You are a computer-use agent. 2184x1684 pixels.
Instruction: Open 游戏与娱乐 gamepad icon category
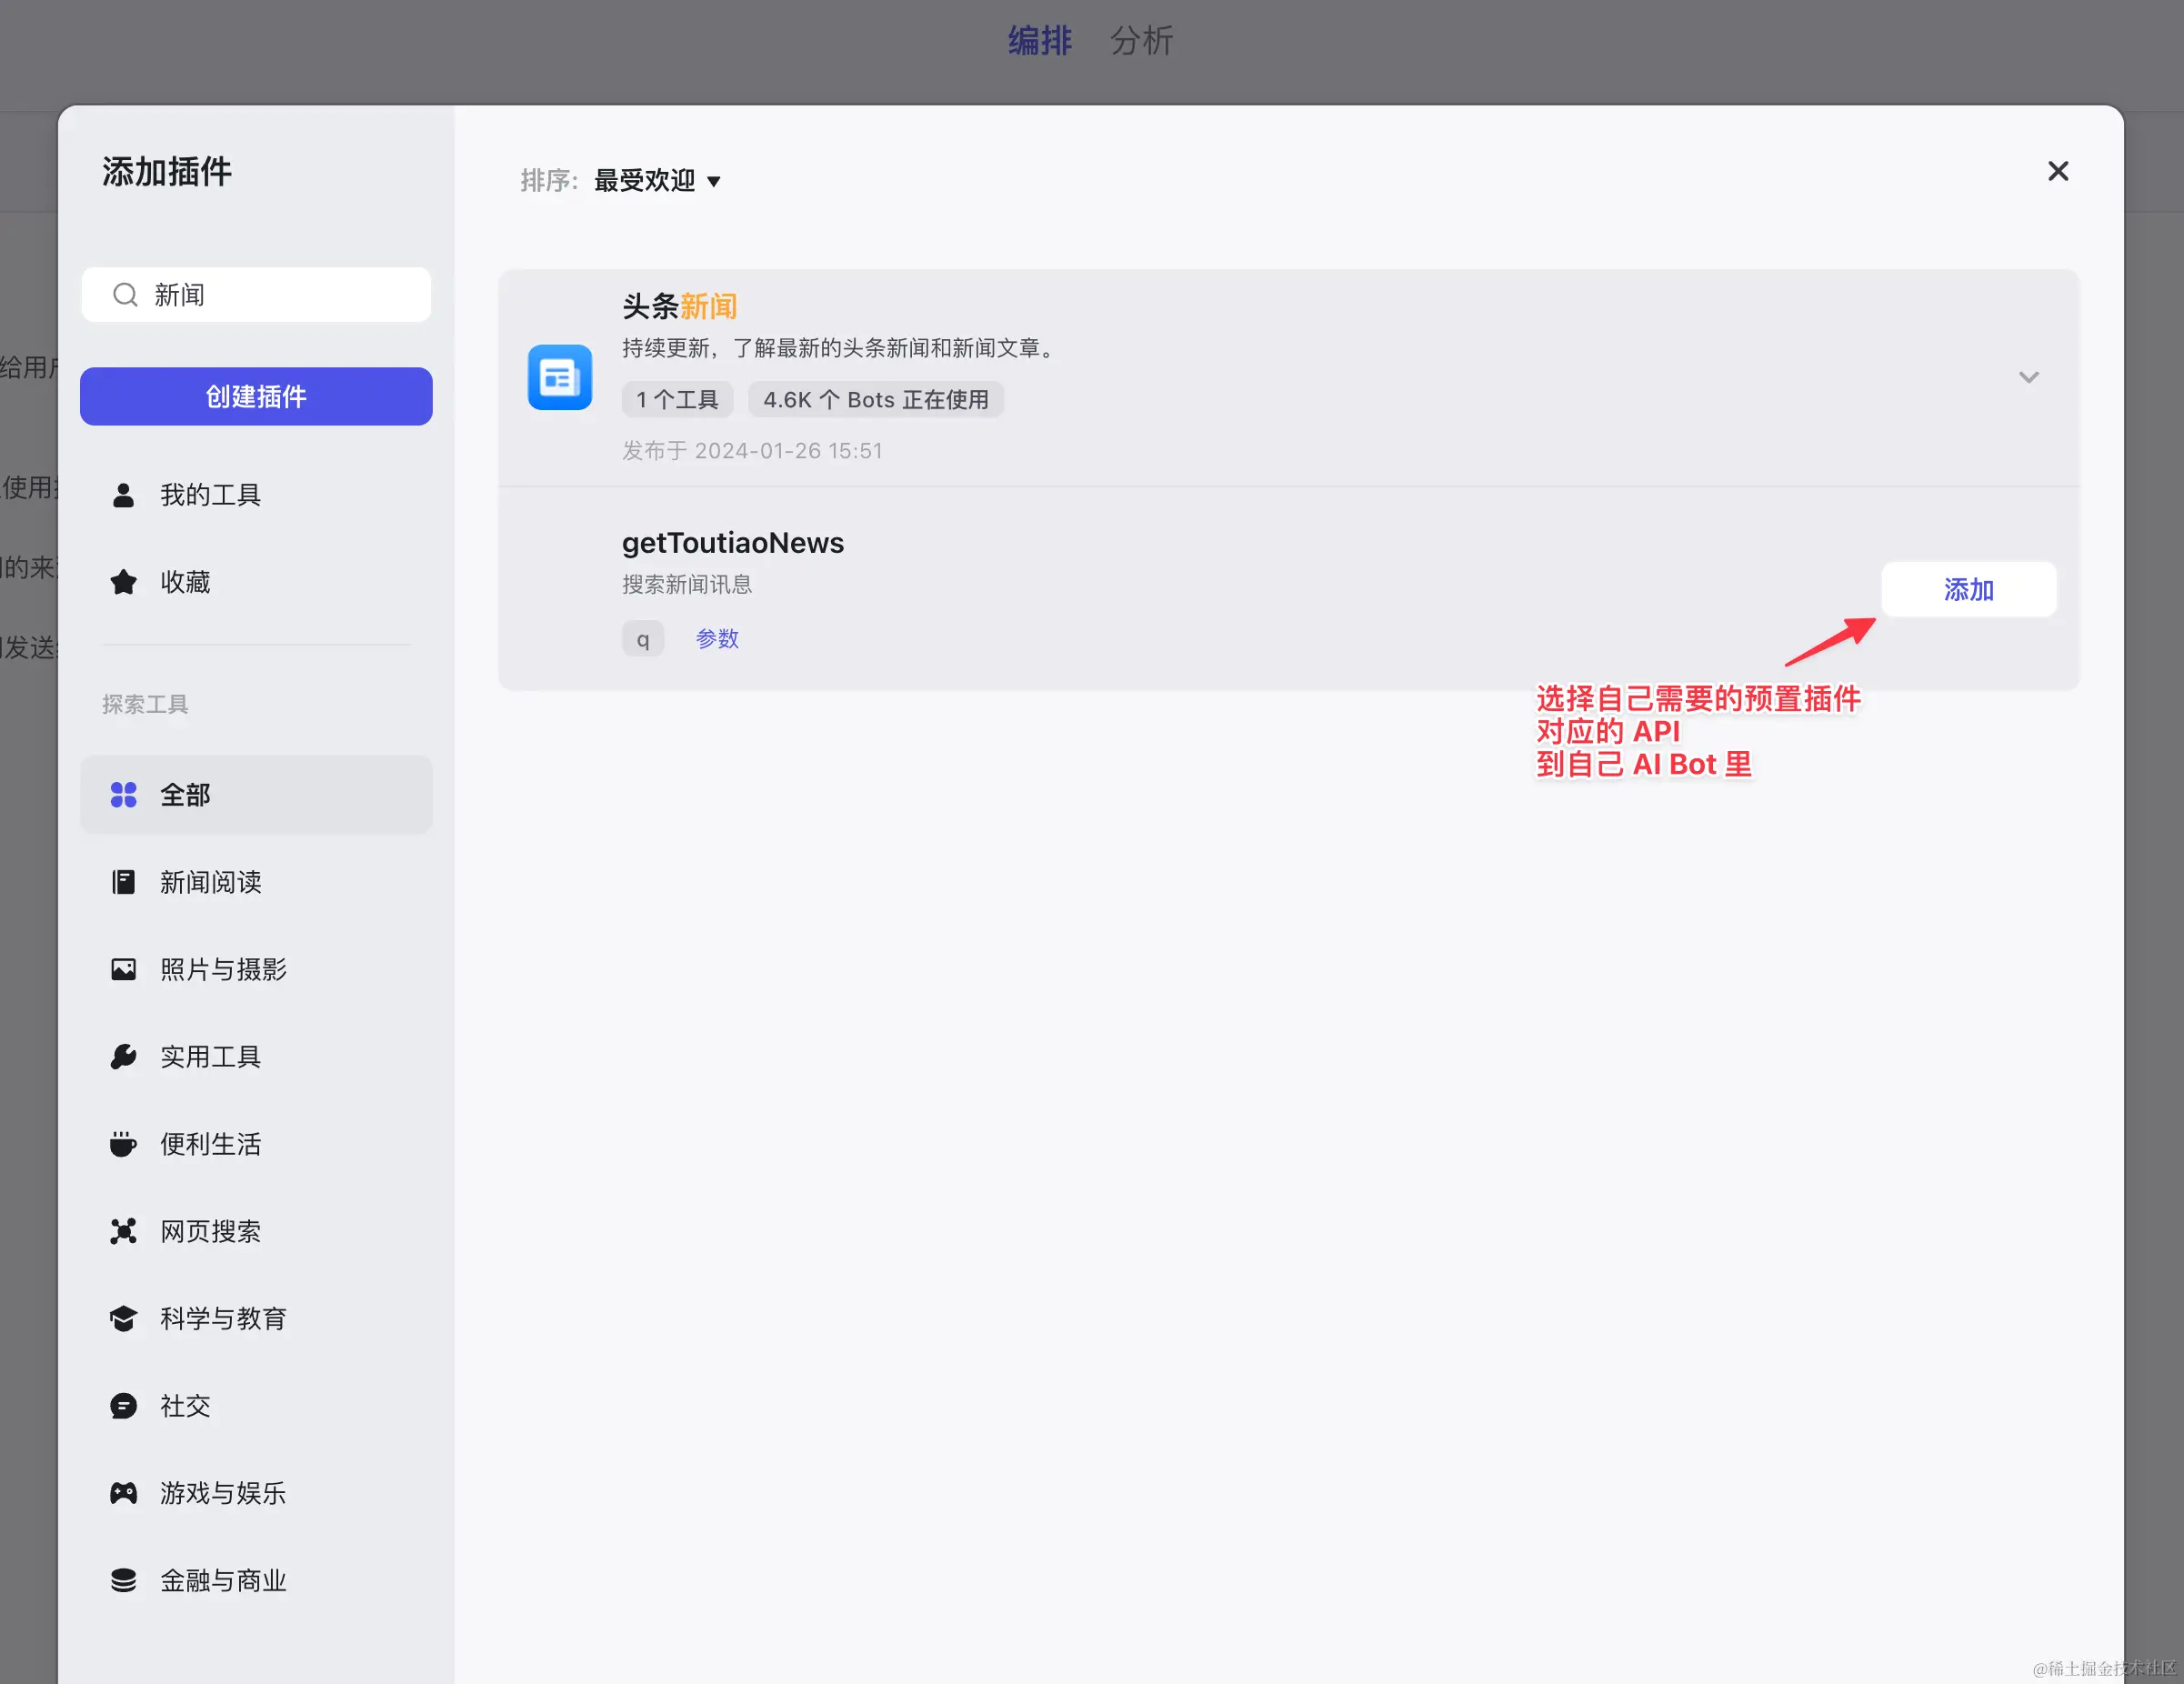pos(123,1493)
